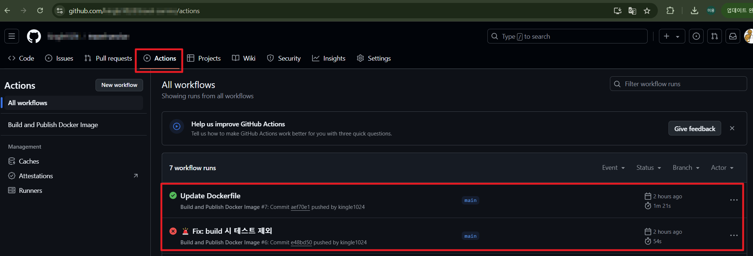This screenshot has height=256, width=753.
Task: Click the New workflow button
Action: pyautogui.click(x=119, y=85)
